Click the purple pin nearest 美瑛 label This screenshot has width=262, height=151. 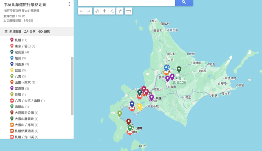[x=167, y=79]
